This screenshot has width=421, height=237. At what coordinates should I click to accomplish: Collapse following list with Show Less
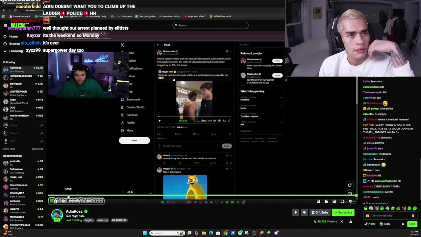(x=37, y=149)
